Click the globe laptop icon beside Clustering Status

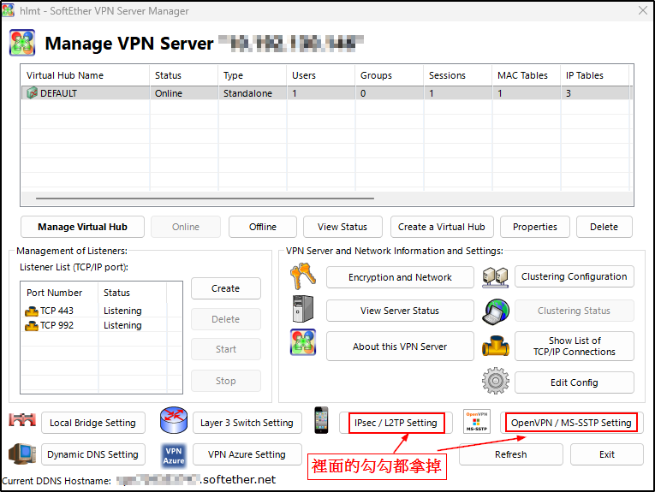point(496,311)
